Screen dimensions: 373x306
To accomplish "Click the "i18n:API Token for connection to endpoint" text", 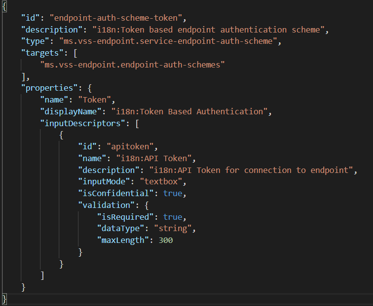I will click(253, 170).
